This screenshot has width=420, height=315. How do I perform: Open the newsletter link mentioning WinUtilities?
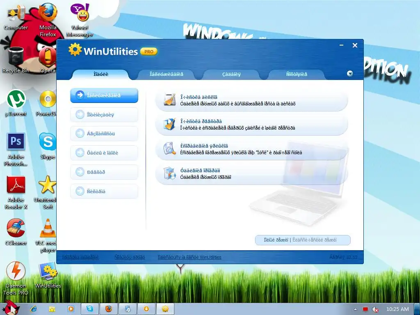(x=189, y=257)
